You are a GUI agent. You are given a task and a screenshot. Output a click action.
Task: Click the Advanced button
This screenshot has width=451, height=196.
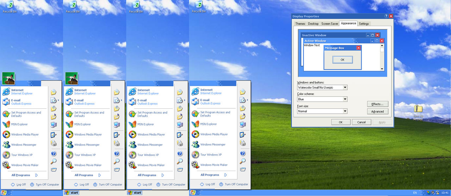(x=378, y=112)
